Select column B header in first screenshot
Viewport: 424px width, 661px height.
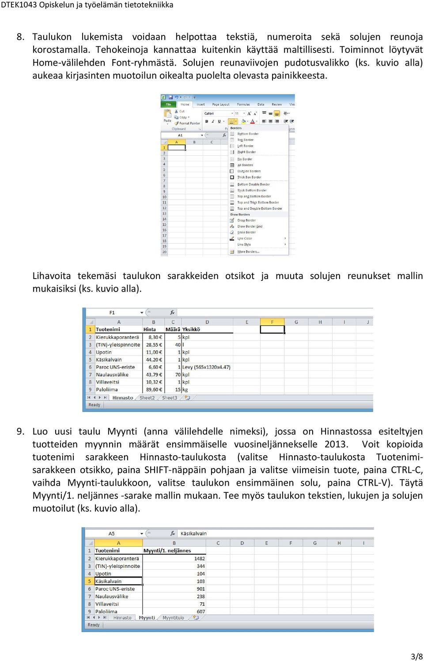pyautogui.click(x=194, y=142)
